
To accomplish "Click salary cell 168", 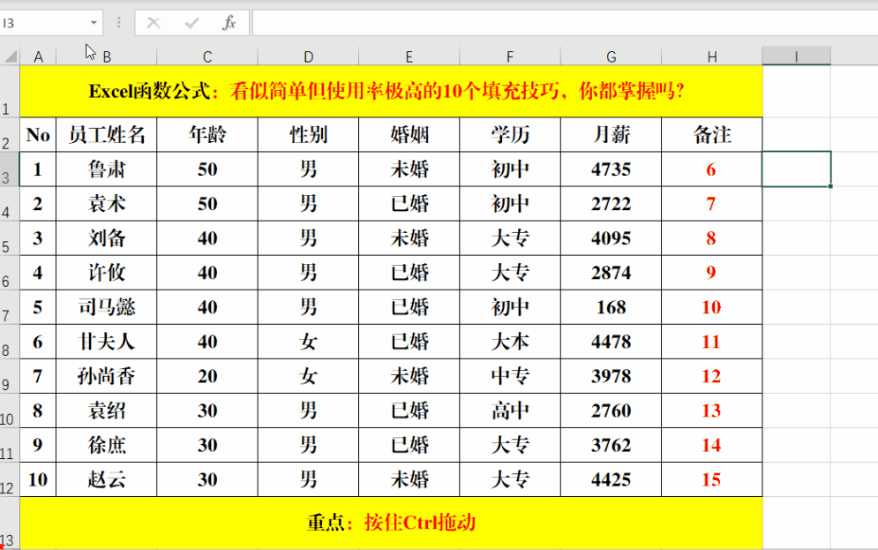I will [x=611, y=307].
